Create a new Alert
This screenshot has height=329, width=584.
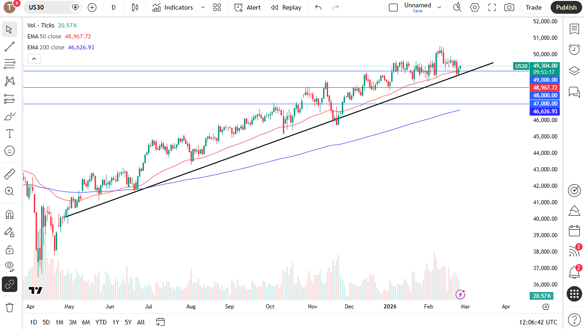247,7
